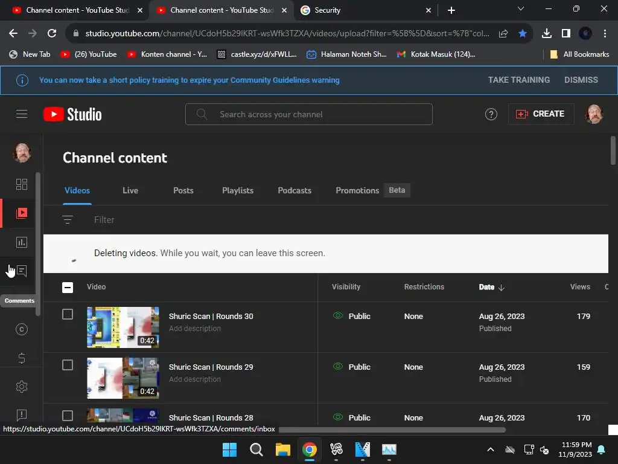Open the Copyright sidebar icon
Viewport: 618px width, 464px height.
point(22,329)
